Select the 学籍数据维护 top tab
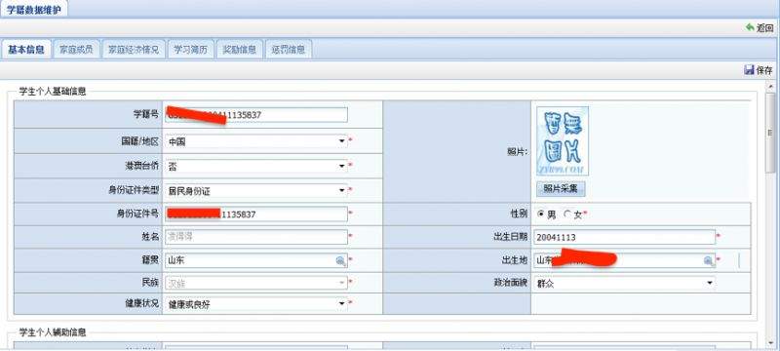The width and height of the screenshot is (780, 351). 34,10
